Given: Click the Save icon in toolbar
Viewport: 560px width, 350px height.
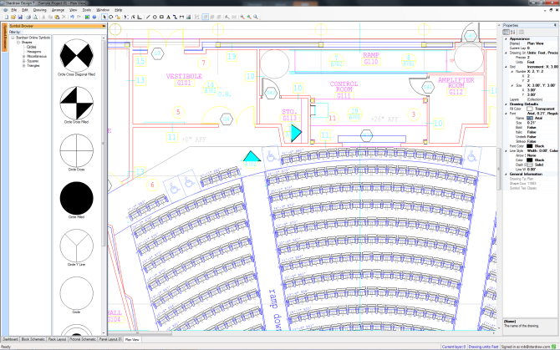Looking at the screenshot, I should [x=19, y=17].
